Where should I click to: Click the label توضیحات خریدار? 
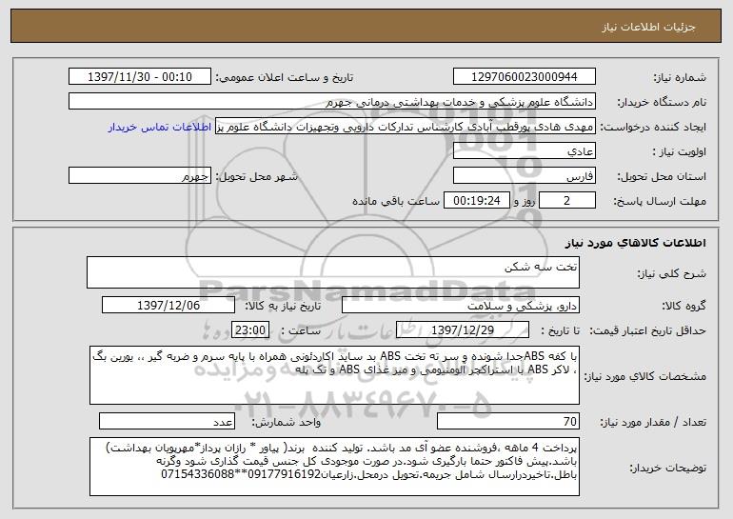pos(667,468)
